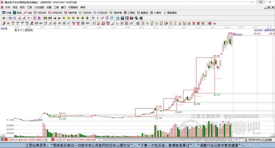Click the save floppy disk icon
This screenshot has width=275, height=148.
pyautogui.click(x=132, y=18)
